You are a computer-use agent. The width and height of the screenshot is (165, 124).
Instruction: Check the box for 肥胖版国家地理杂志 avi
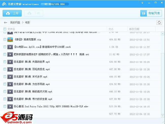click(x=5, y=54)
